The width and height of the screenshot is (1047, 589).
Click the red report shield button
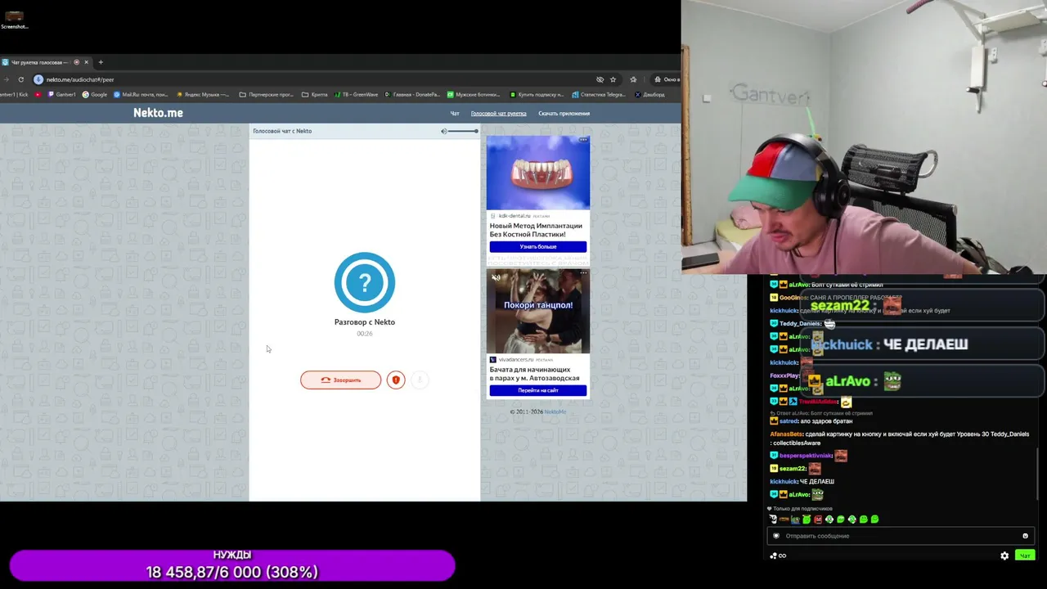[396, 380]
